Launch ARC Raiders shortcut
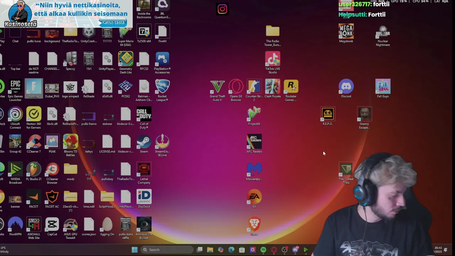This screenshot has width=455, height=256. [x=254, y=144]
